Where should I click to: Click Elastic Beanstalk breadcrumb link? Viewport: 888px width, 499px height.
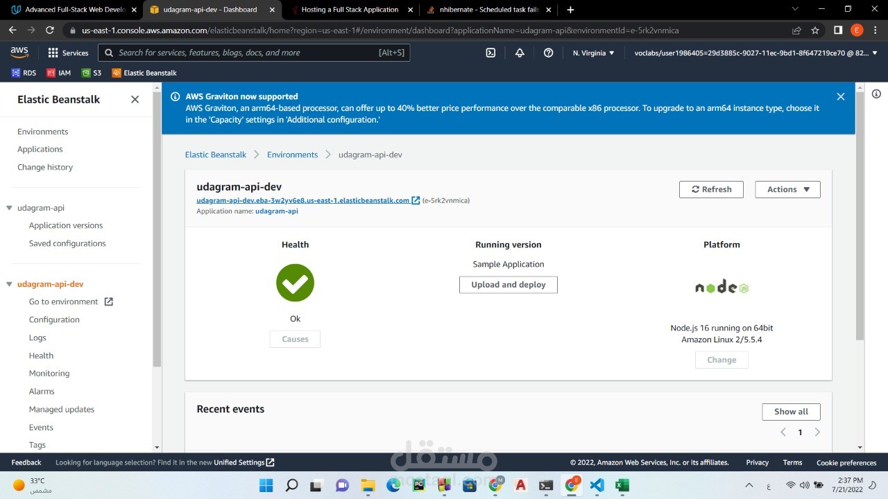[x=215, y=155]
